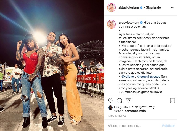Open the three-dot more options menu

pyautogui.click(x=173, y=7)
